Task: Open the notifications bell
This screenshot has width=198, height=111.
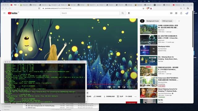Action: point(181,13)
